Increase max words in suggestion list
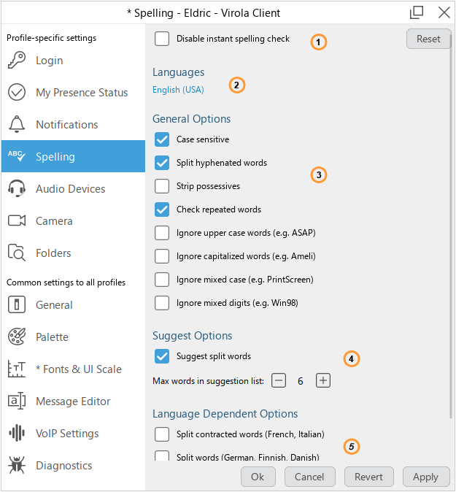The image size is (456, 492). point(323,380)
